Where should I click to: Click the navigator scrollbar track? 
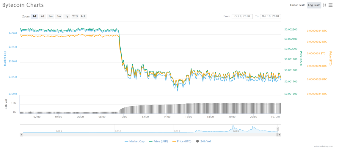click(x=150, y=135)
